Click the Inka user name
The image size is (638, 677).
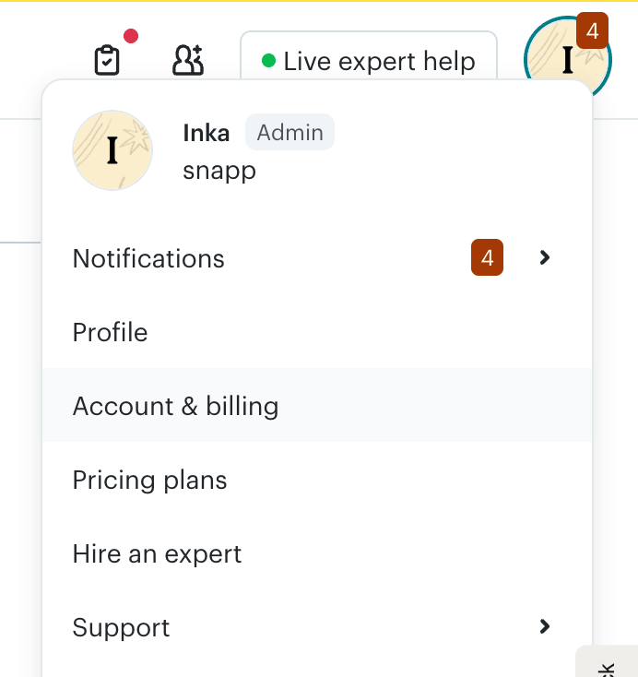coord(207,133)
